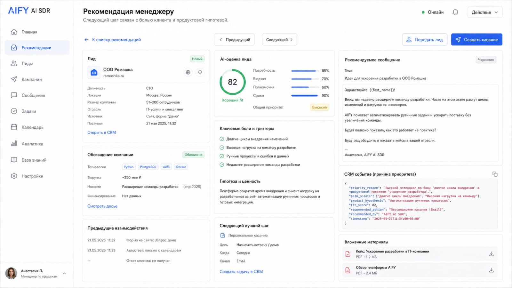Click the Python technology tag

coord(129,167)
